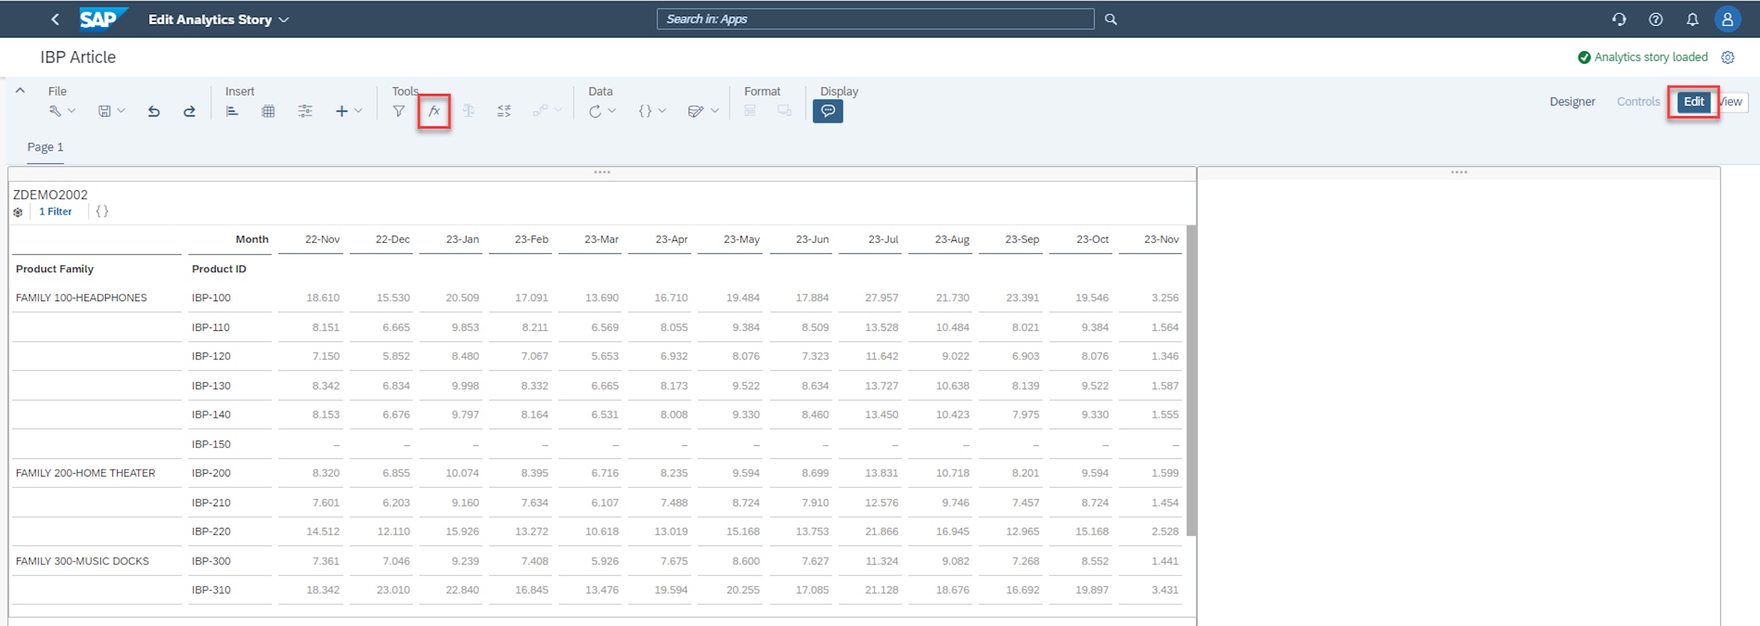
Task: Click the 1 Filter link on ZDEMO2002
Action: click(56, 212)
